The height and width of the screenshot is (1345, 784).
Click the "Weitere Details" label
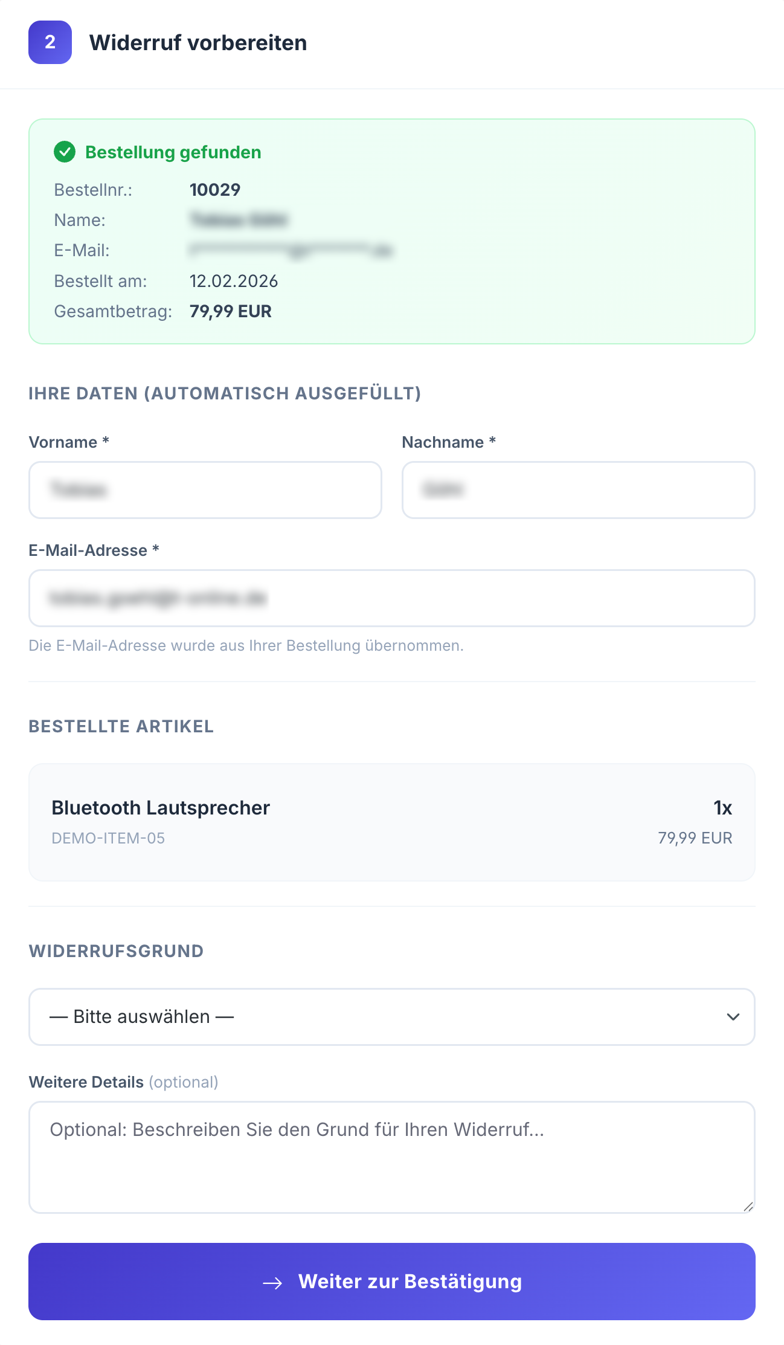(86, 1082)
